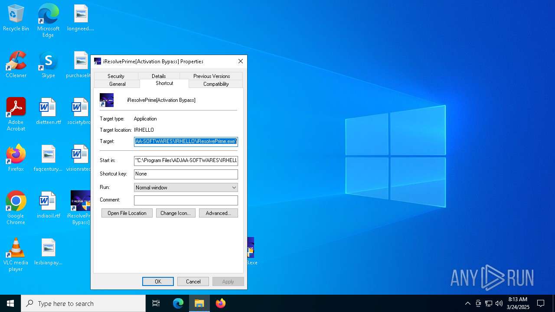Screen dimensions: 555x312
Task: Open the clock and date flyout
Action: [518, 303]
